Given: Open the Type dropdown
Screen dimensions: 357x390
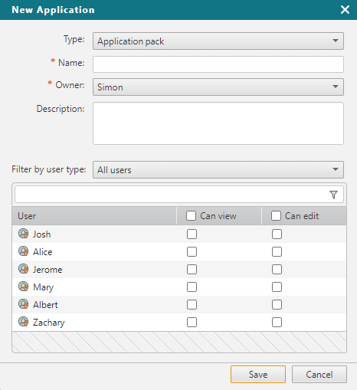Looking at the screenshot, I should coord(218,41).
